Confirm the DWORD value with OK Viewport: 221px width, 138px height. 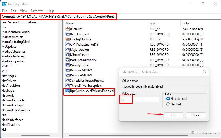(x=173, y=115)
